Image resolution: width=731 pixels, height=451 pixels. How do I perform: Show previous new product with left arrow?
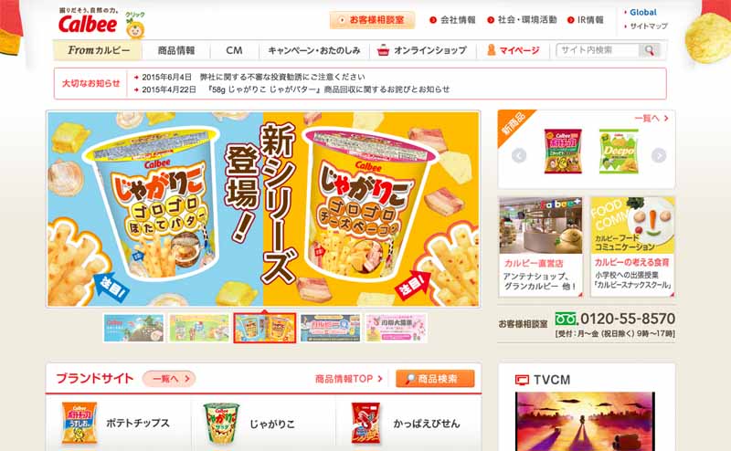click(x=519, y=155)
